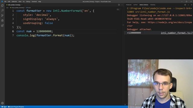Open the editor More Actions ellipsis

pyautogui.click(x=122, y=5)
